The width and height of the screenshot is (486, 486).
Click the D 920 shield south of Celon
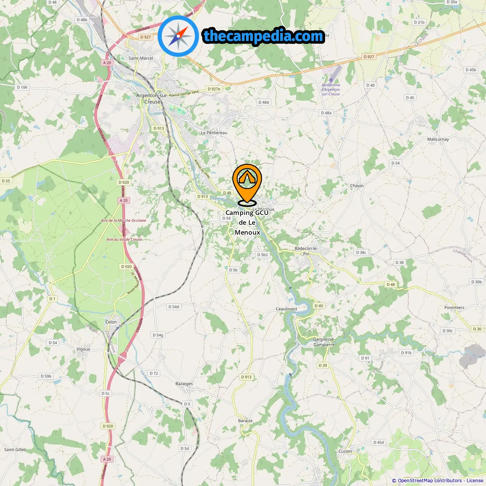(x=108, y=426)
